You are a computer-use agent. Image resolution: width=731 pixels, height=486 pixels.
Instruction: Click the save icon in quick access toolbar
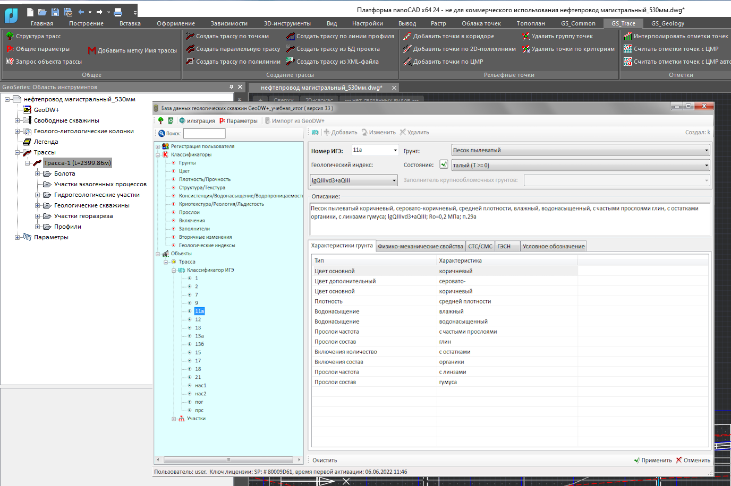tap(55, 12)
